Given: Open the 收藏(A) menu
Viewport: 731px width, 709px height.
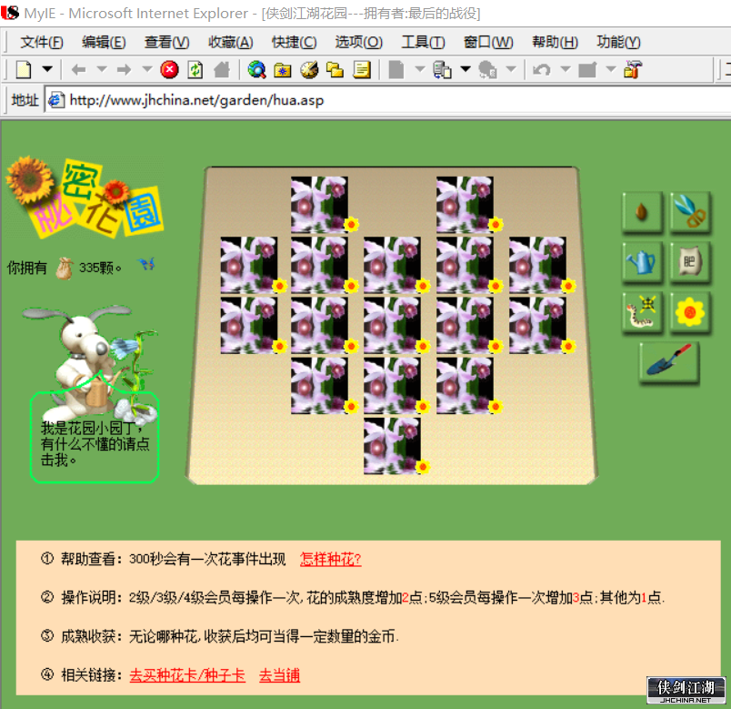Looking at the screenshot, I should click(230, 42).
